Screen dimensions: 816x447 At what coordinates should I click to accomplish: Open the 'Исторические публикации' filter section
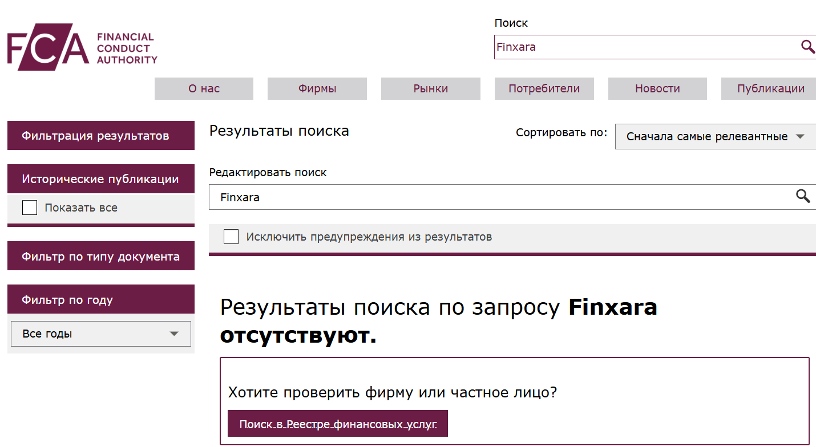[x=100, y=178]
